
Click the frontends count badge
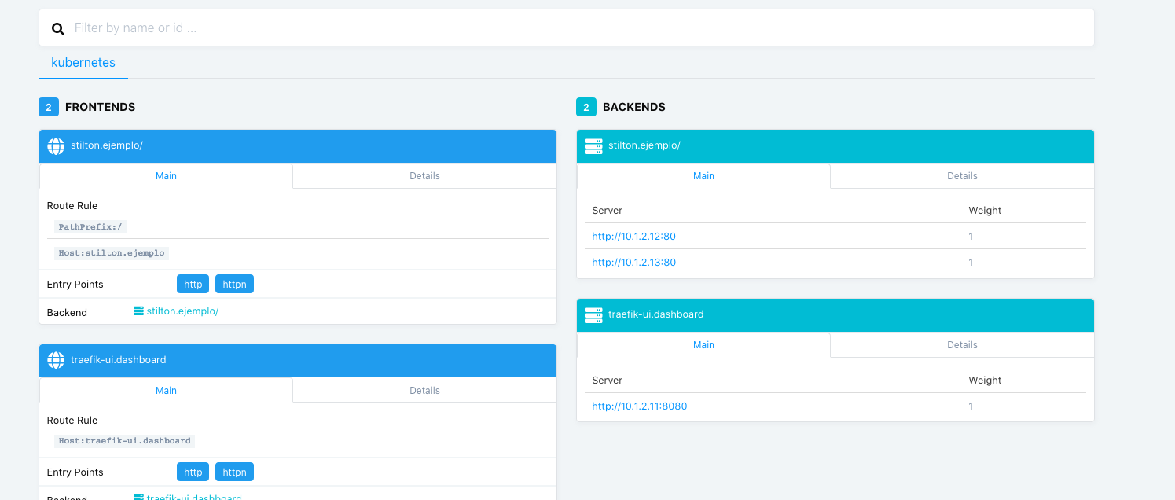click(x=48, y=107)
